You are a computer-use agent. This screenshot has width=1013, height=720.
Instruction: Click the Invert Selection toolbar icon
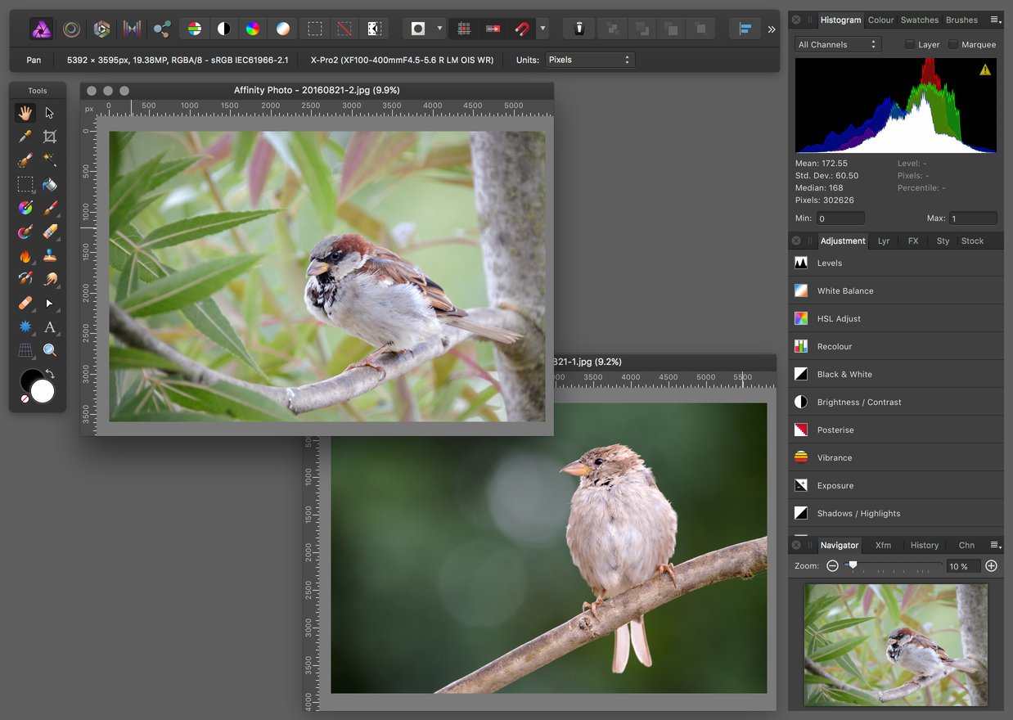[x=374, y=29]
